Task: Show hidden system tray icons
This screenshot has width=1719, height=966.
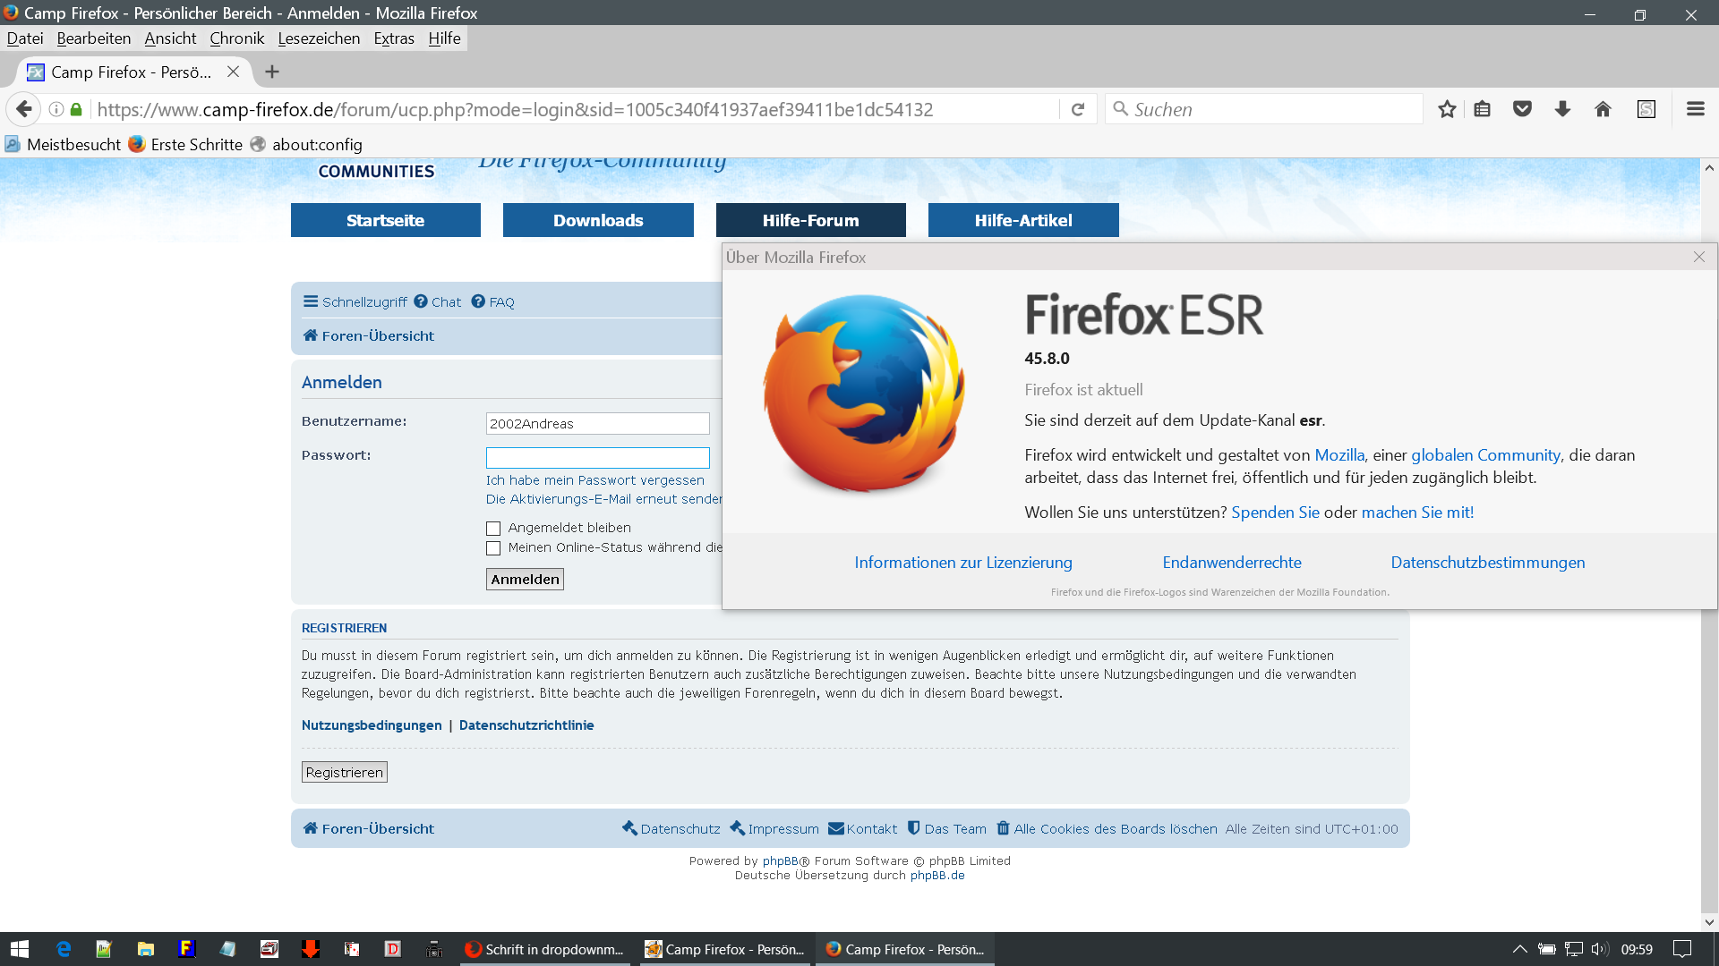Action: (x=1519, y=949)
